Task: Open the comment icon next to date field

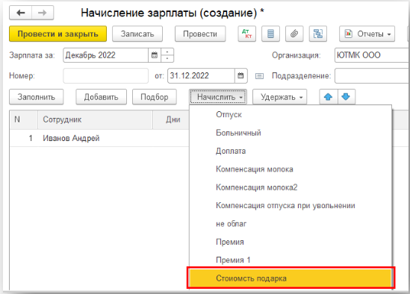Action: point(259,76)
